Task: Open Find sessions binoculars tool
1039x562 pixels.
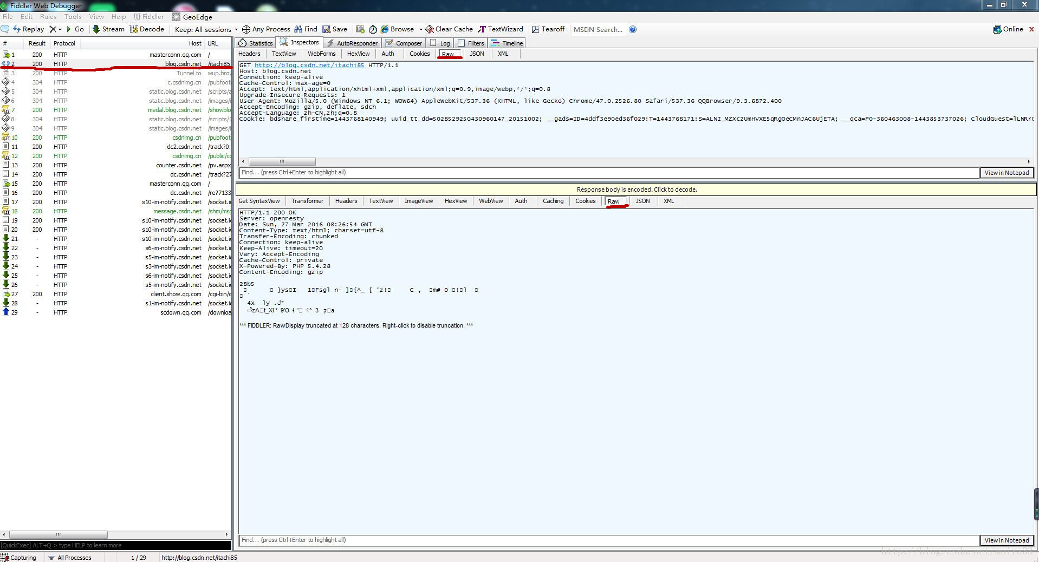Action: click(x=306, y=29)
